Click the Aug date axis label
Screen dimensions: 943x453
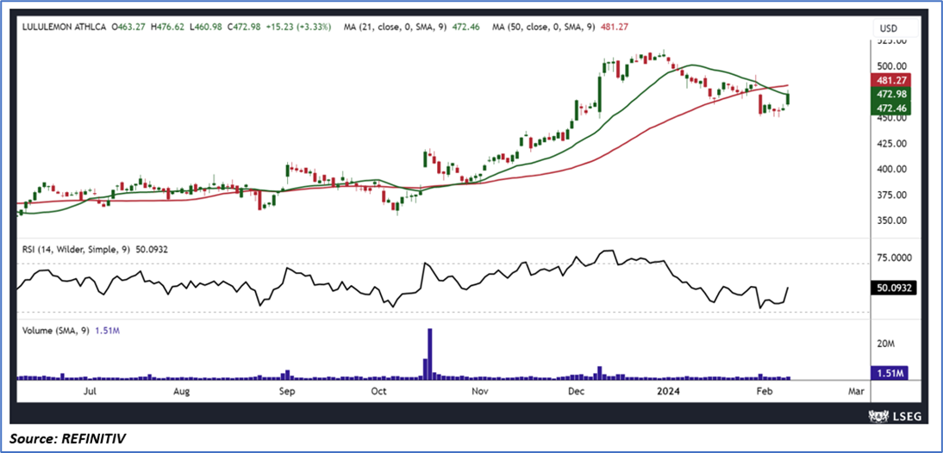pos(182,393)
